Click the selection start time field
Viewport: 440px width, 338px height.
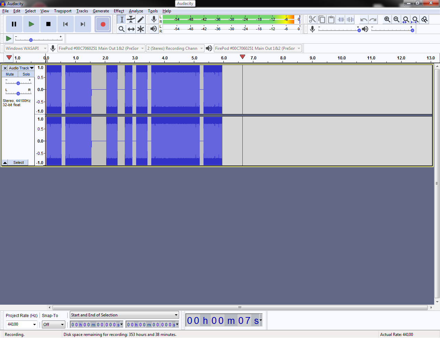[97, 325]
